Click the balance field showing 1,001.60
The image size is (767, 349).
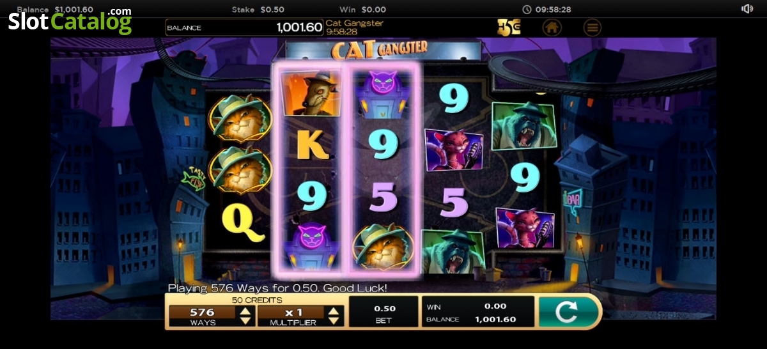[x=244, y=27]
